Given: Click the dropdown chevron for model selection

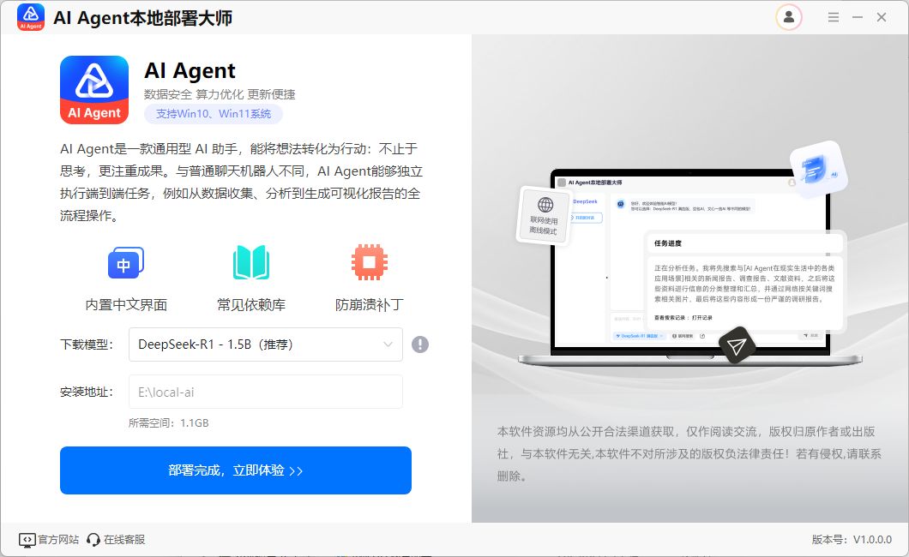Looking at the screenshot, I should pyautogui.click(x=388, y=344).
